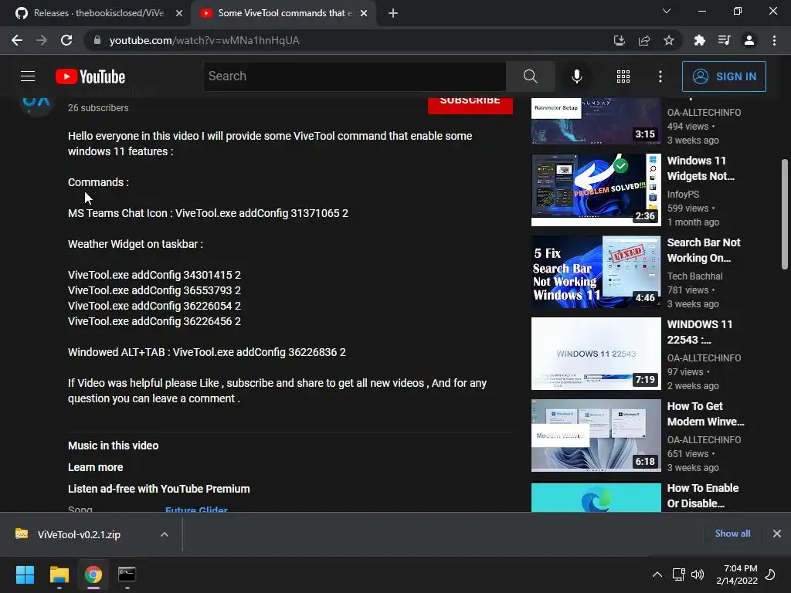The height and width of the screenshot is (593, 791).
Task: Click the MS Teams Chat Icon command line
Action: 208,213
